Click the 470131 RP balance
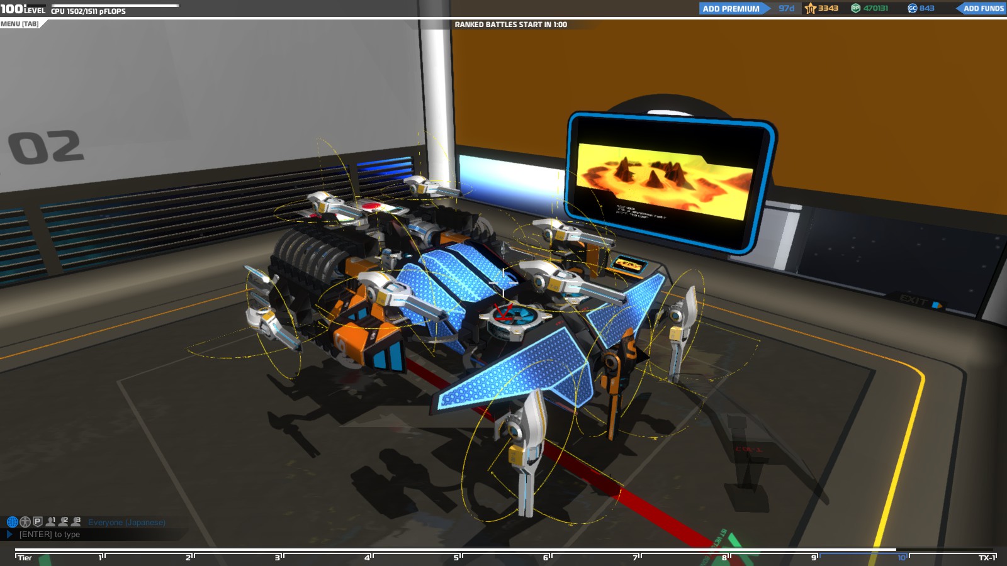Viewport: 1007px width, 566px height. click(x=875, y=8)
